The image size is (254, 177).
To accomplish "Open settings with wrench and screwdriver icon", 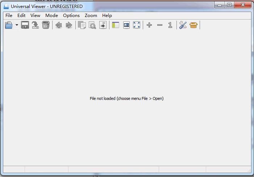I will pos(183,25).
